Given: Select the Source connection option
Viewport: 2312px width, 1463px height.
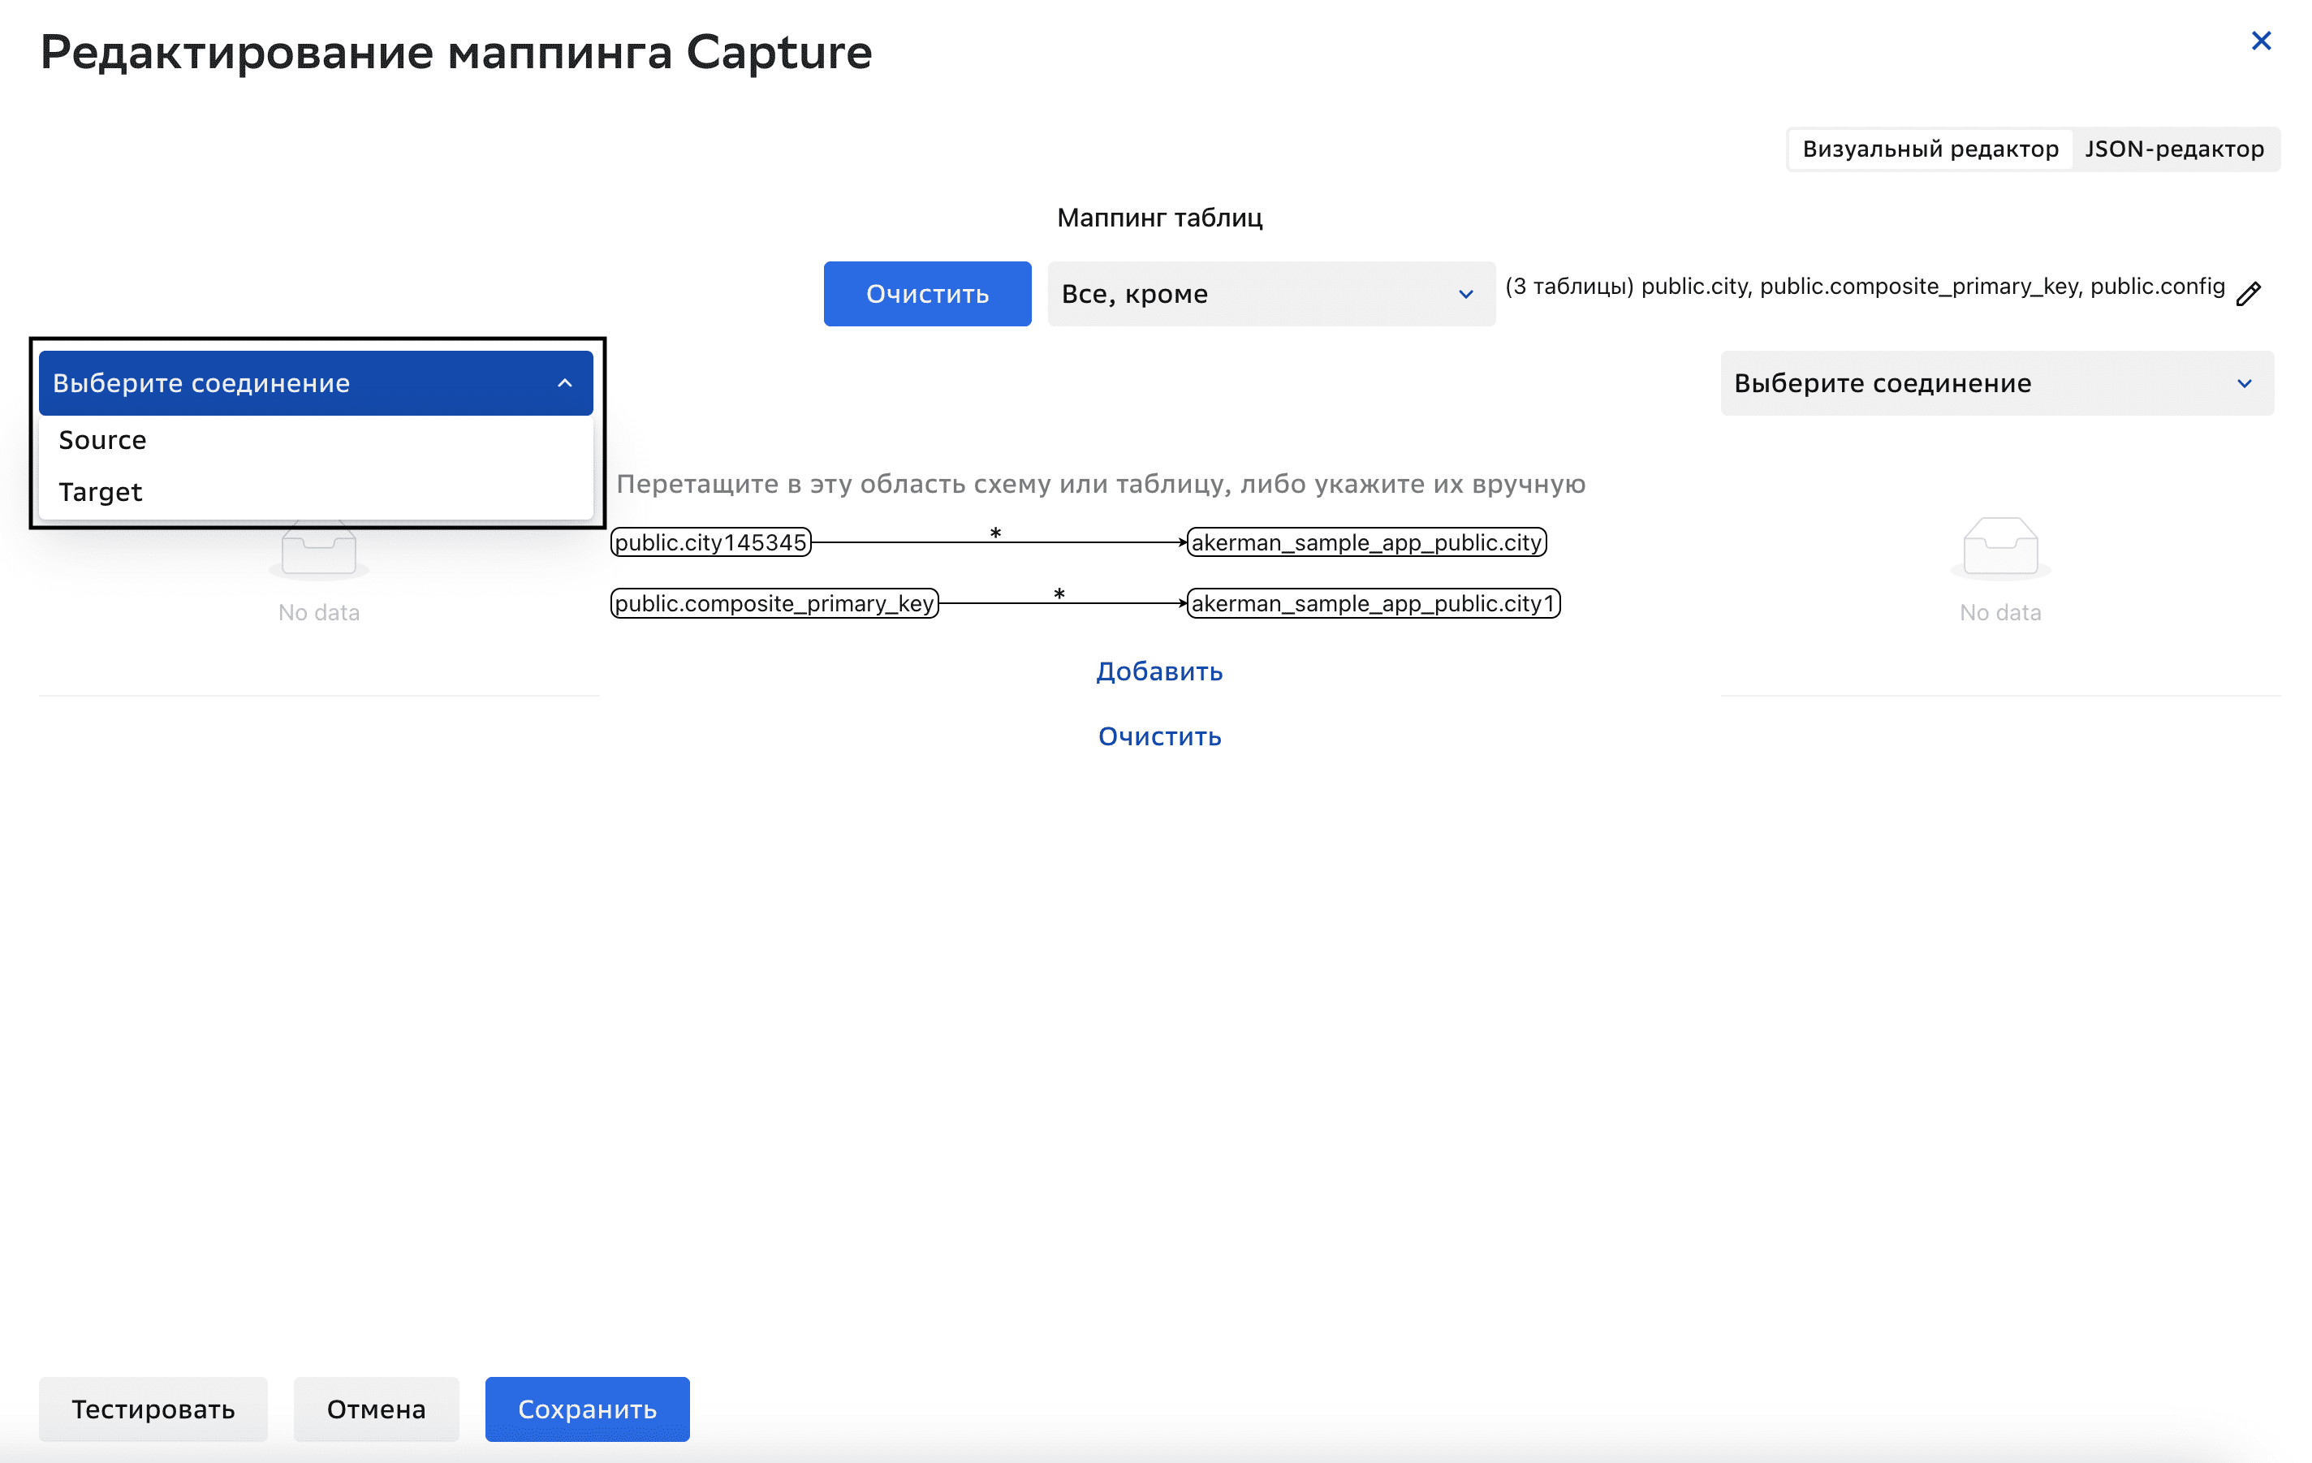Looking at the screenshot, I should coord(103,440).
